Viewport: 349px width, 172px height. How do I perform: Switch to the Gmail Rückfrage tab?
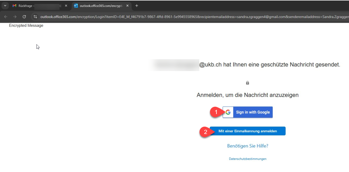(40, 6)
